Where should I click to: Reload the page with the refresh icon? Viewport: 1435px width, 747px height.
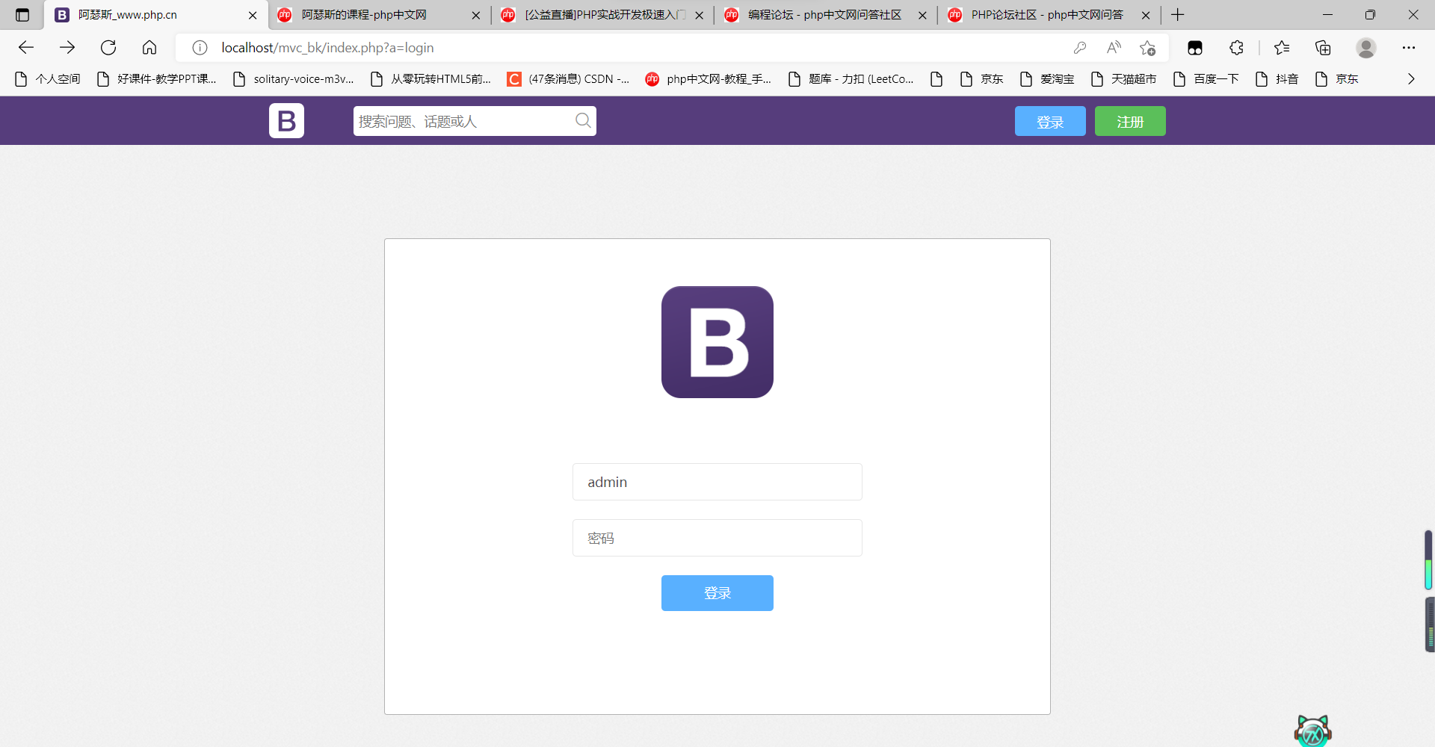point(108,48)
